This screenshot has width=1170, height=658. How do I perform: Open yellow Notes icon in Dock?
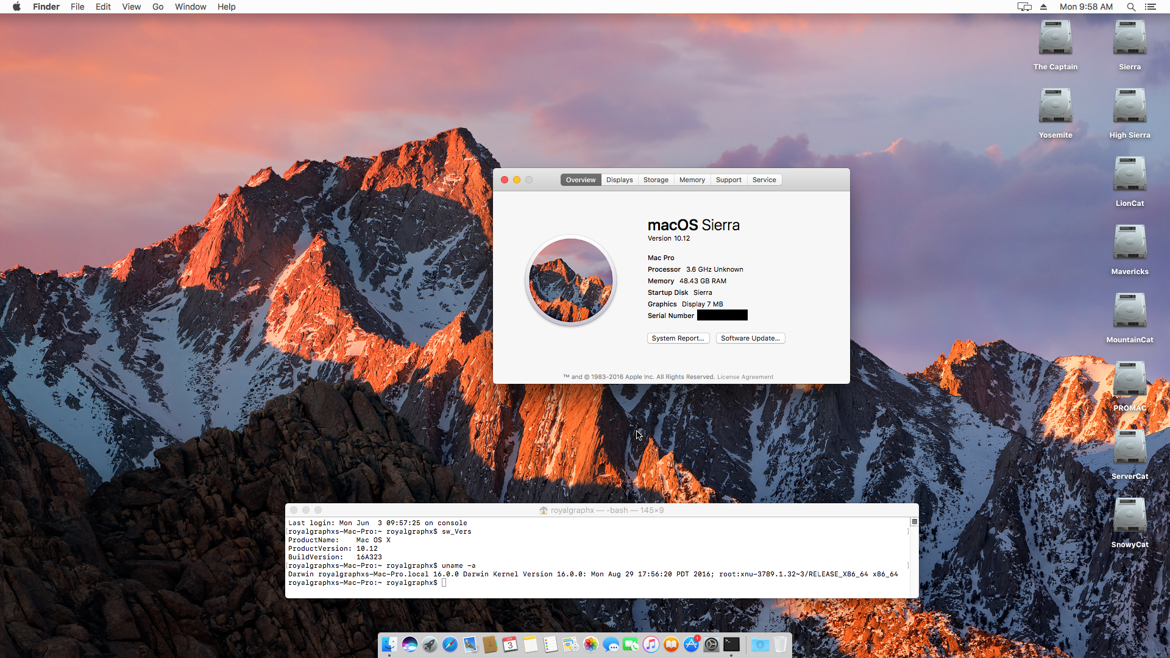[x=530, y=644]
